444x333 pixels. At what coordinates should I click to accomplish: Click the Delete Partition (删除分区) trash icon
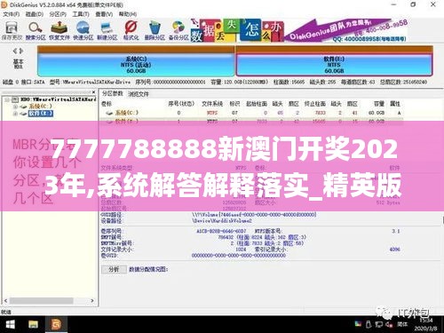pyautogui.click(x=155, y=30)
